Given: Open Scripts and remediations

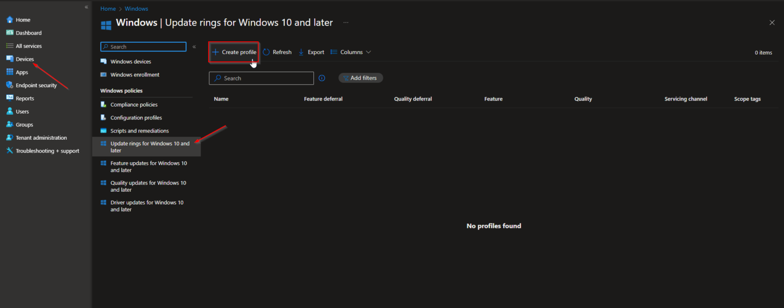Looking at the screenshot, I should coord(139,131).
